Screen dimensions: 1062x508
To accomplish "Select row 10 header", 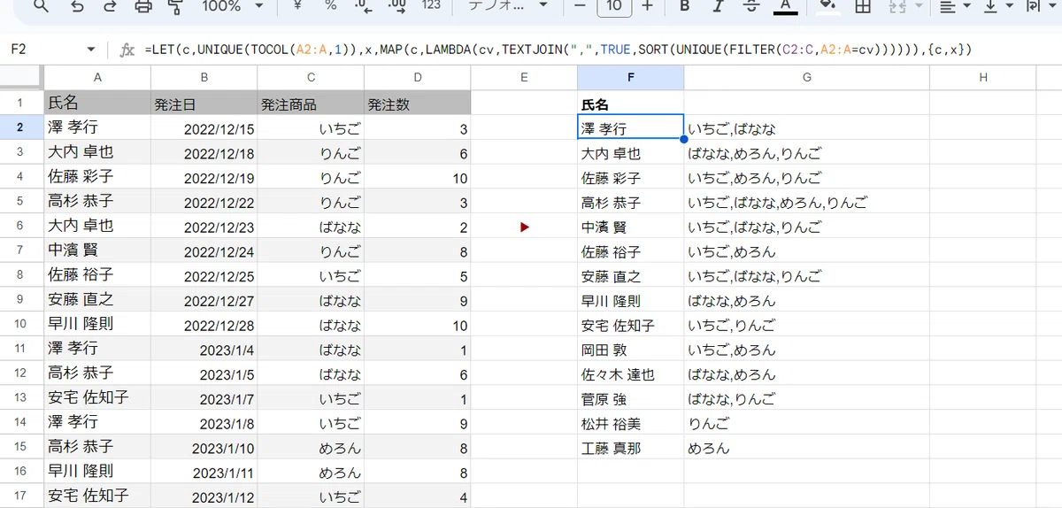I will tap(21, 325).
